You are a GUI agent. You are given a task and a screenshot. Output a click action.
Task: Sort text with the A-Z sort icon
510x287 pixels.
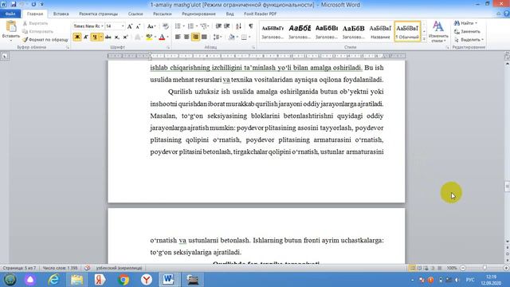[238, 26]
